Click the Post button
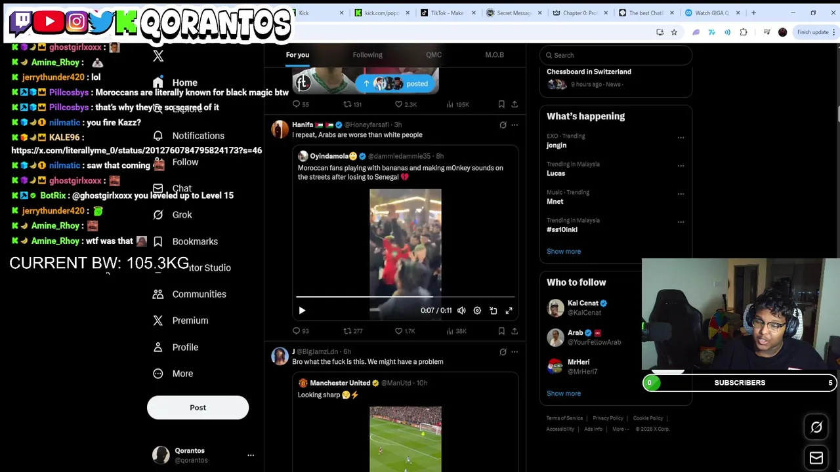Image resolution: width=840 pixels, height=472 pixels. click(x=198, y=408)
